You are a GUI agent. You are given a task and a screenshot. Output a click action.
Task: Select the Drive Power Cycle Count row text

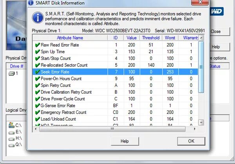(x=63, y=99)
